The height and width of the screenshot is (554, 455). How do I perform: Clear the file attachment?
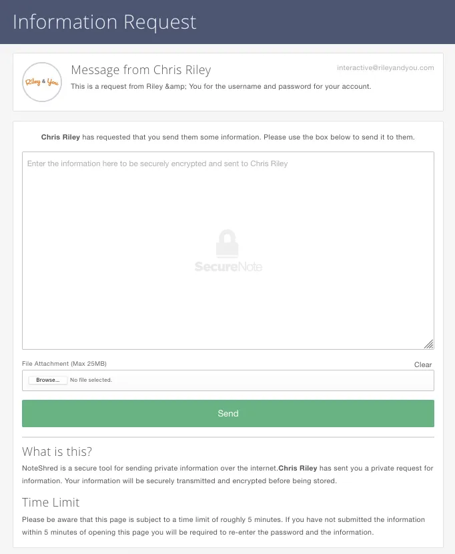(x=423, y=364)
